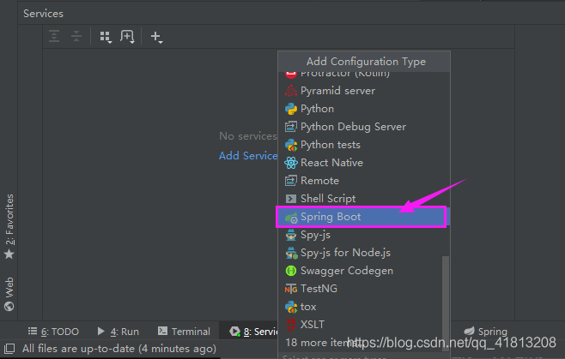Click the Python logo icon
The height and width of the screenshot is (359, 565).
tap(290, 109)
